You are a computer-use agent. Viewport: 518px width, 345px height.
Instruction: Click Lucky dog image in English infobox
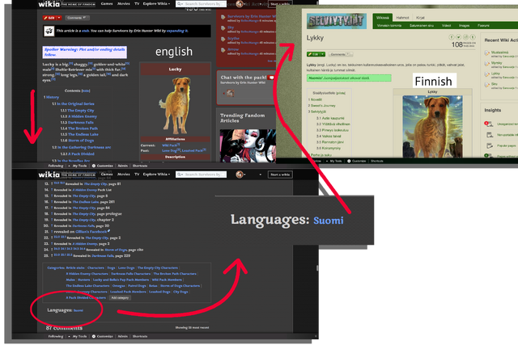175,105
